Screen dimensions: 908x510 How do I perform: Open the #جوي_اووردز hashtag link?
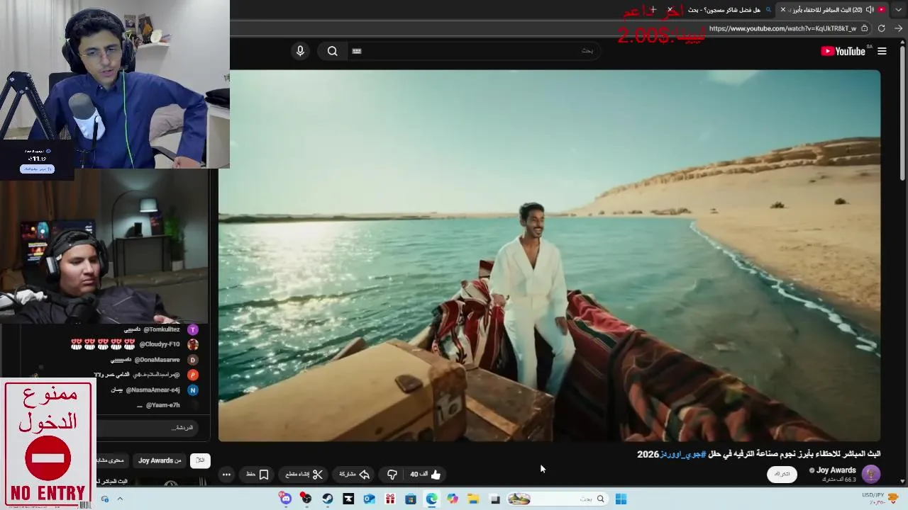(x=683, y=454)
